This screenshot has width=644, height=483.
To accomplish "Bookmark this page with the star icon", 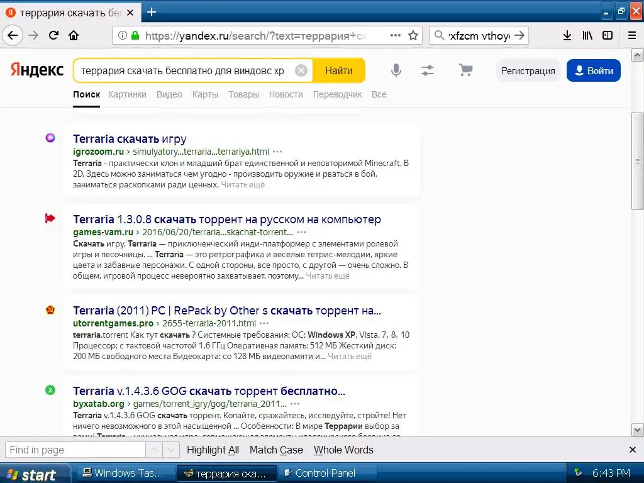I will pyautogui.click(x=413, y=35).
